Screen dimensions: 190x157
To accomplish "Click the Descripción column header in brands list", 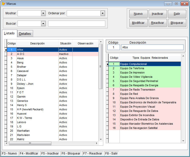I will click(x=37, y=43).
